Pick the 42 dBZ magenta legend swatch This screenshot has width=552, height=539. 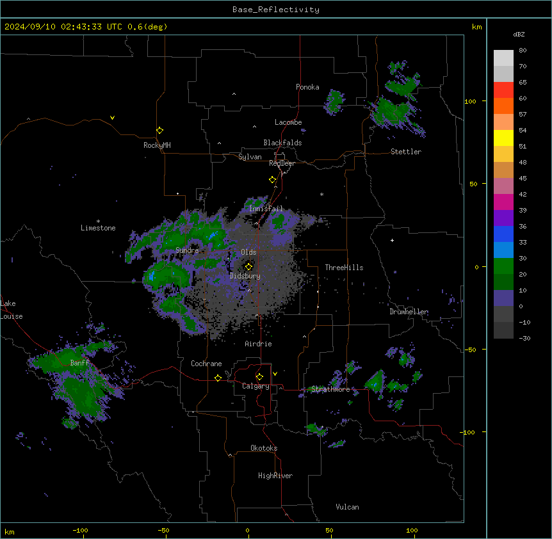[x=503, y=202]
